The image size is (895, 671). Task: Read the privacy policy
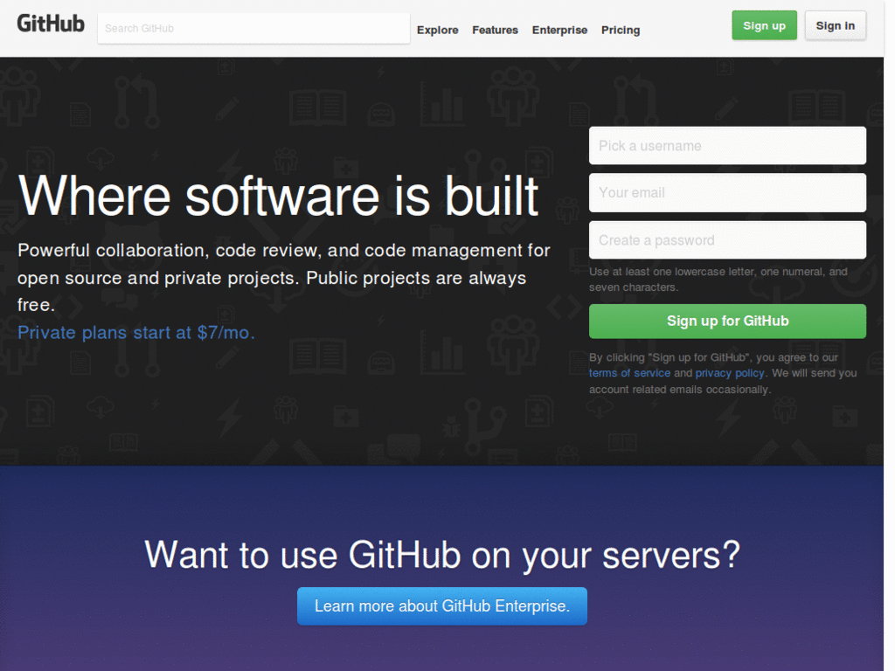[x=730, y=373]
